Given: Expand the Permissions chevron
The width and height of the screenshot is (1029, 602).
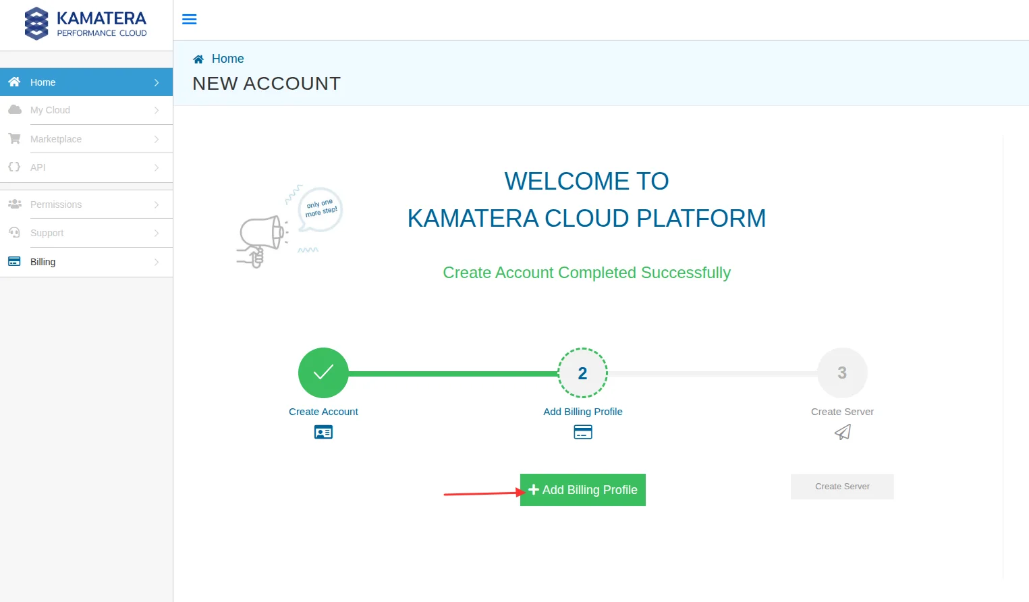Looking at the screenshot, I should tap(157, 204).
